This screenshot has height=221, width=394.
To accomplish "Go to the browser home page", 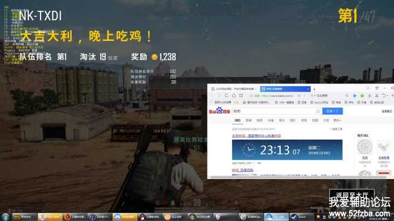I will point(234,95).
